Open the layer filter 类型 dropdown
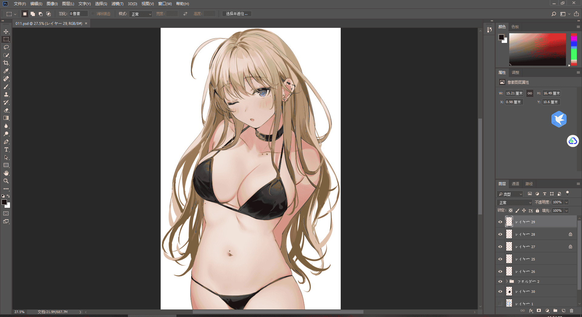The image size is (582, 317). [x=510, y=194]
